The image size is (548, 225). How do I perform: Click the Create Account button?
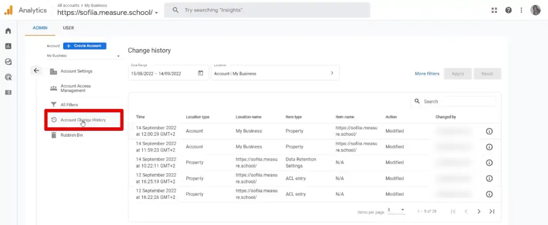click(x=85, y=46)
